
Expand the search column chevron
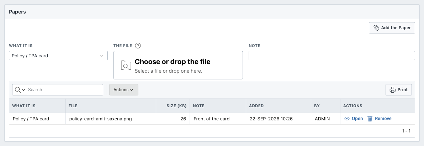coord(23,90)
